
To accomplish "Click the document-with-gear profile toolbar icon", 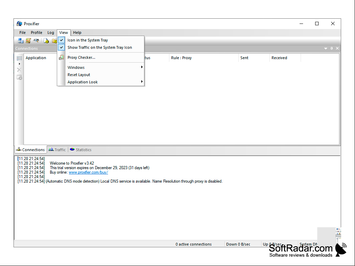I will pyautogui.click(x=46, y=41).
